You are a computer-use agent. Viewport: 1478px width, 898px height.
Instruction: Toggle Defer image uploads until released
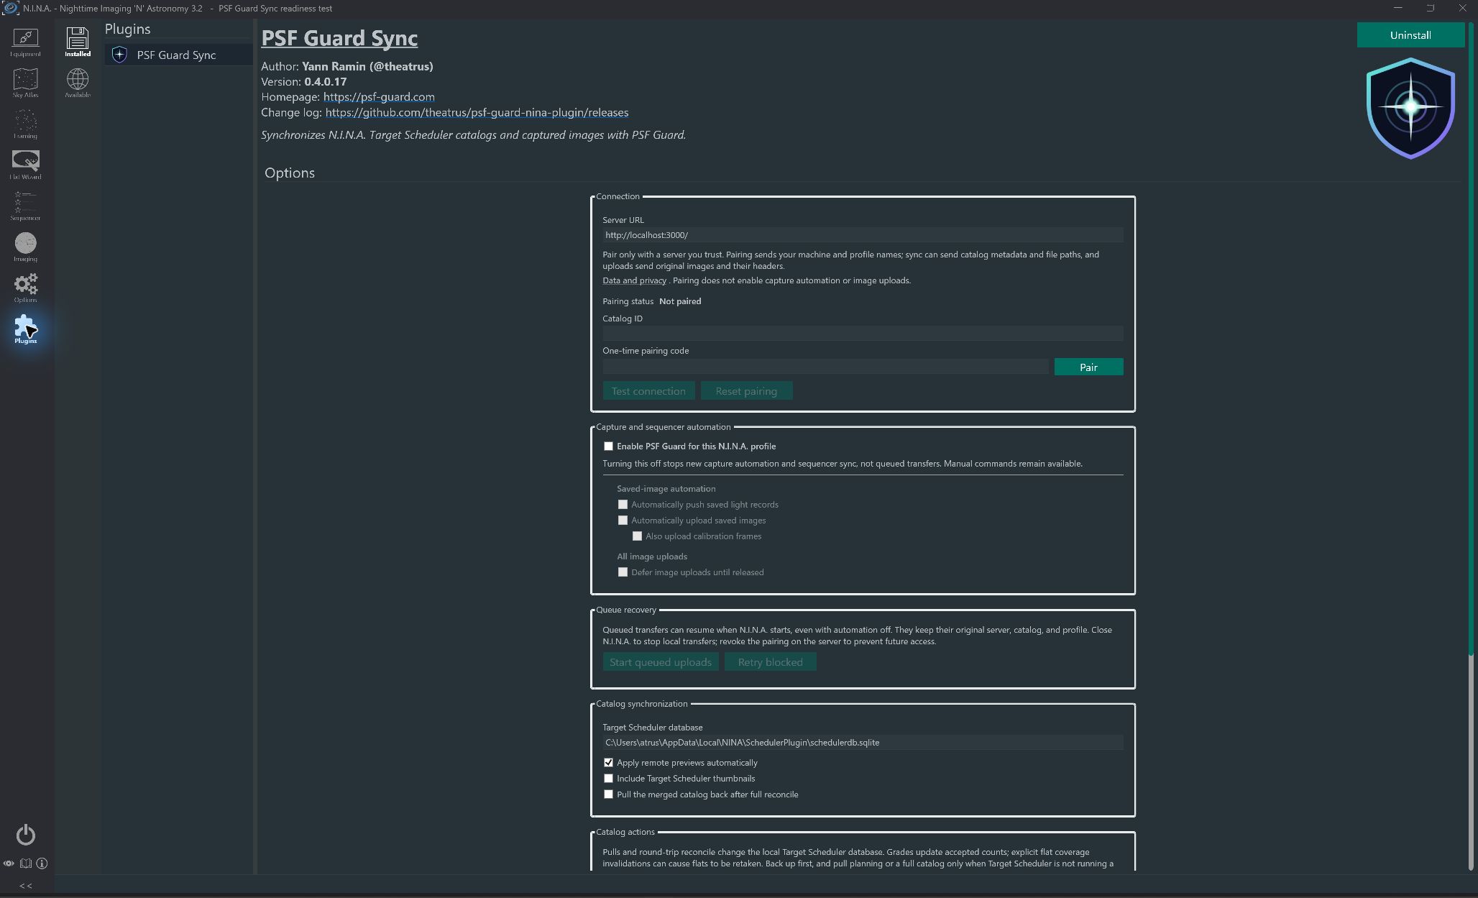(x=623, y=572)
